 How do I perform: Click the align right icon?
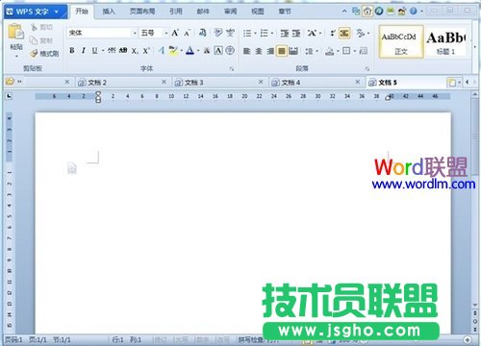point(270,51)
